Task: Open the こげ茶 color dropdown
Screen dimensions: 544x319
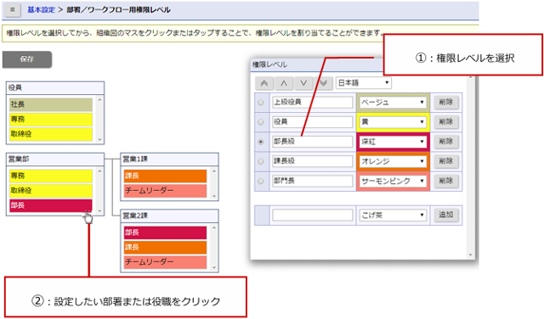Action: 393,215
